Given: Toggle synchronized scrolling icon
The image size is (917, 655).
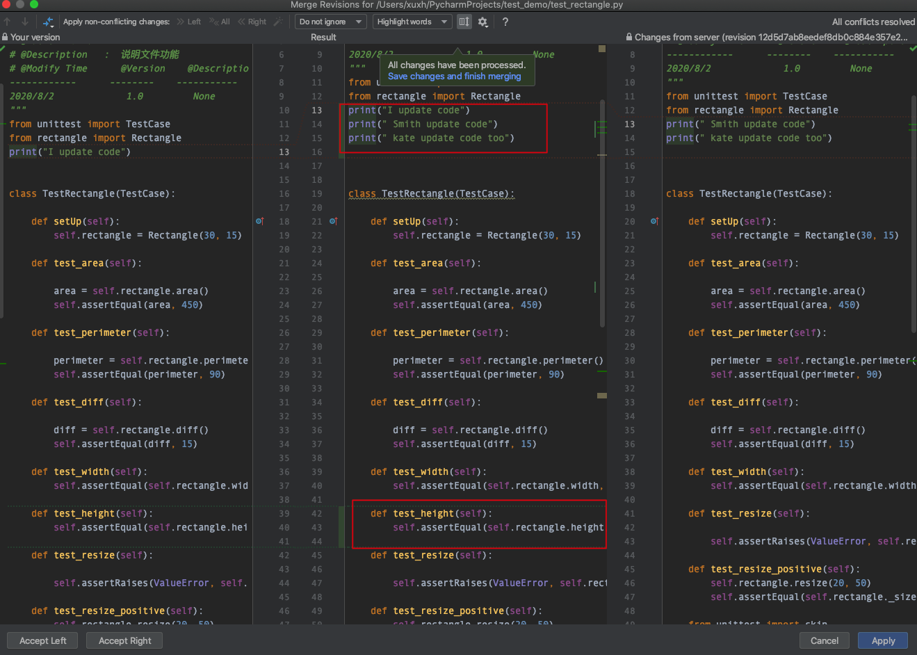Looking at the screenshot, I should (x=464, y=22).
